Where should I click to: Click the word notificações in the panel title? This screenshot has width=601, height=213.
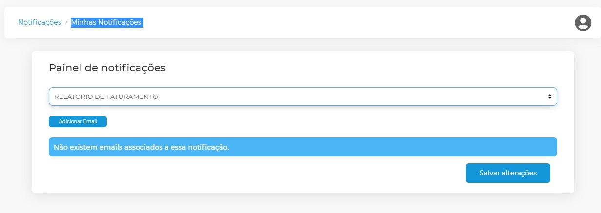pyautogui.click(x=133, y=68)
